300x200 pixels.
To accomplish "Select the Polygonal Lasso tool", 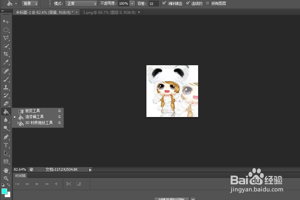I will (x=6, y=38).
